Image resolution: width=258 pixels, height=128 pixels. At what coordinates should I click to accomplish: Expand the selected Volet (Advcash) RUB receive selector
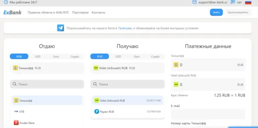point(127,68)
